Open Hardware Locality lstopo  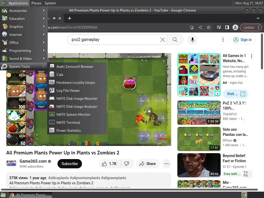coord(77,82)
